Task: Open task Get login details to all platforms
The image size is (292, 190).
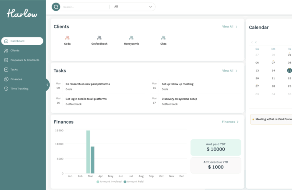Action: 86,99
